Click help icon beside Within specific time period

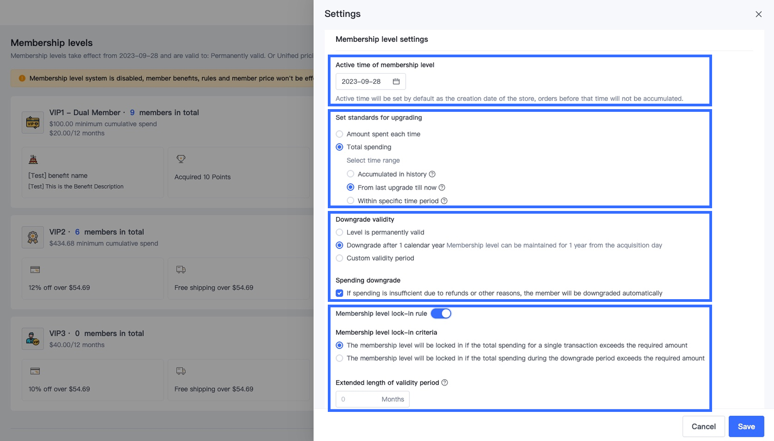click(444, 201)
